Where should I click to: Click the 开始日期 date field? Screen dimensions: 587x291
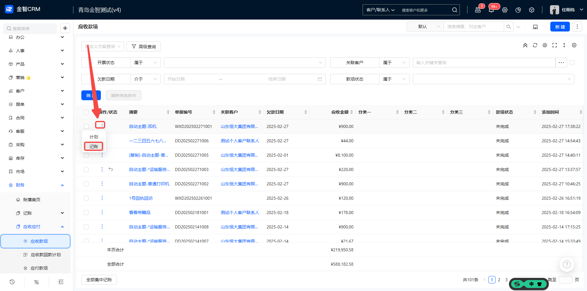(x=190, y=79)
